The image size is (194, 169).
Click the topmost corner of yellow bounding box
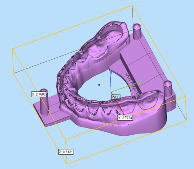(132, 5)
